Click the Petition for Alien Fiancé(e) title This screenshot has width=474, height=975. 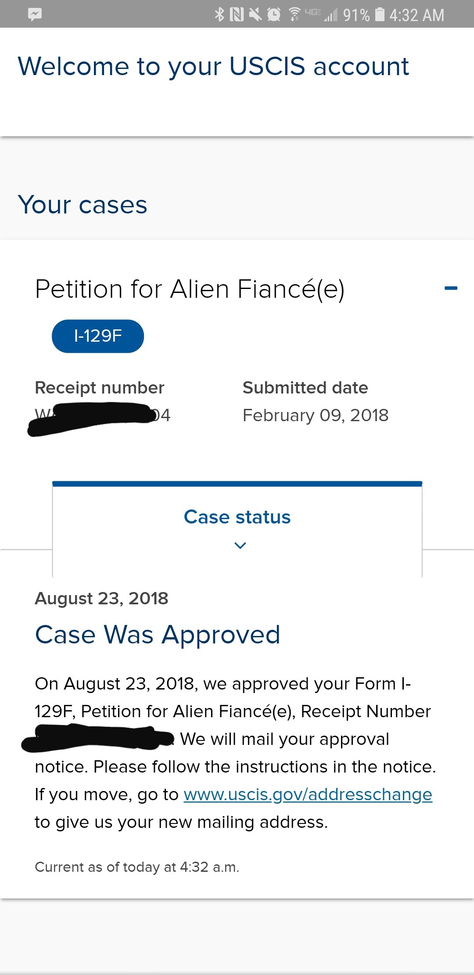tap(190, 289)
